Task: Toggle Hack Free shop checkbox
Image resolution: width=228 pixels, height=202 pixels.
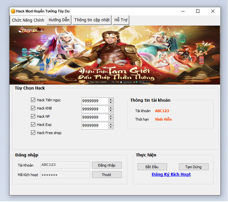Action: tap(33, 133)
